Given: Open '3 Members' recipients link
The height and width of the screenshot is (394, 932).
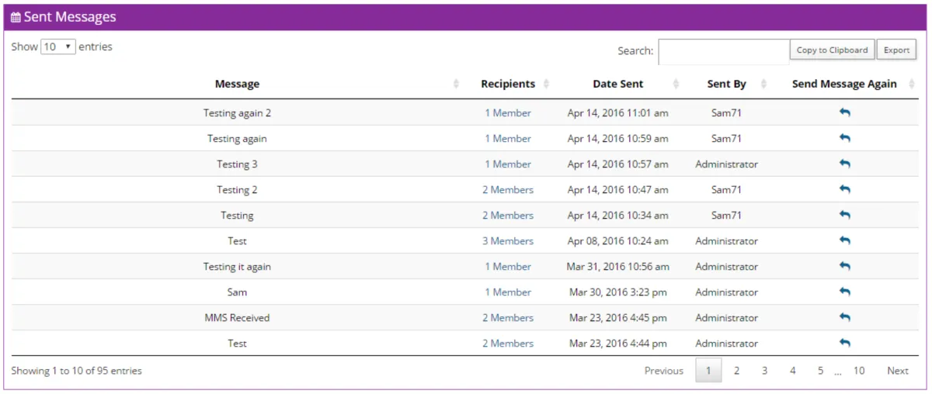Looking at the screenshot, I should click(507, 240).
